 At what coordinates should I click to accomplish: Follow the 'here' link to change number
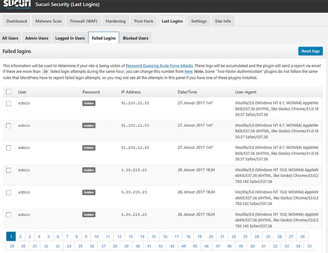pos(188,71)
